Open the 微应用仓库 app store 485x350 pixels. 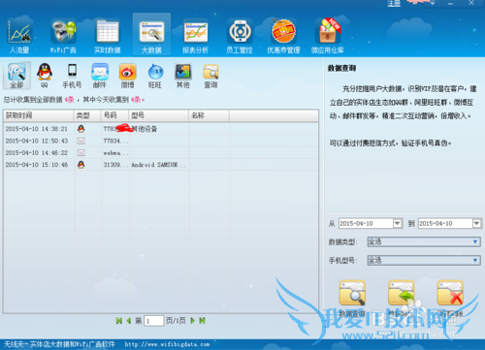pyautogui.click(x=328, y=36)
